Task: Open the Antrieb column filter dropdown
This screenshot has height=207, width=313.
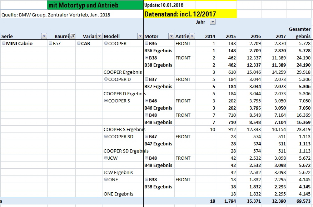Action: (x=192, y=36)
